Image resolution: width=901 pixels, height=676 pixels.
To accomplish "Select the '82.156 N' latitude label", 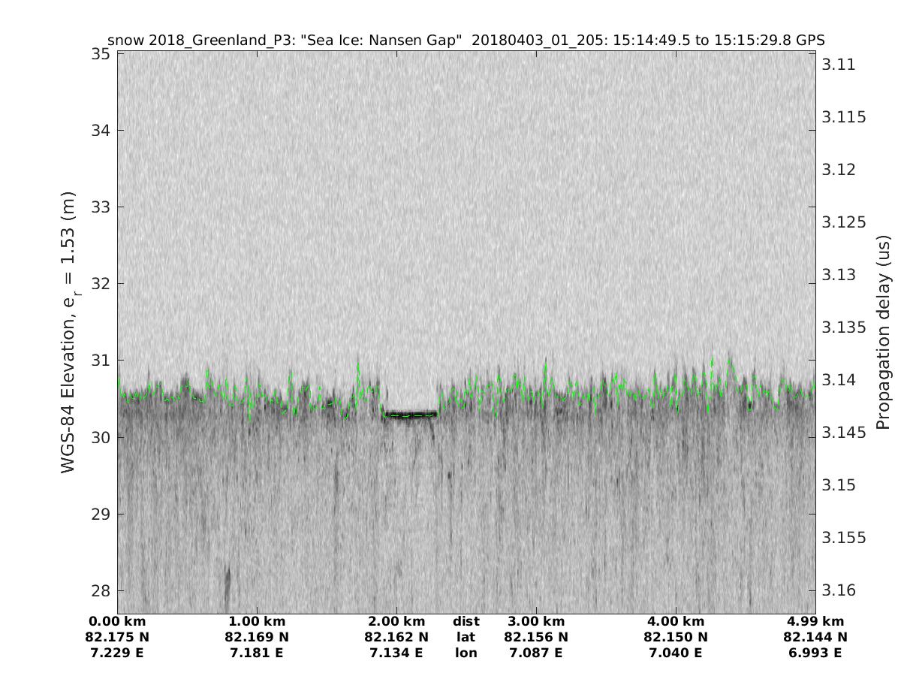I will click(x=536, y=637).
